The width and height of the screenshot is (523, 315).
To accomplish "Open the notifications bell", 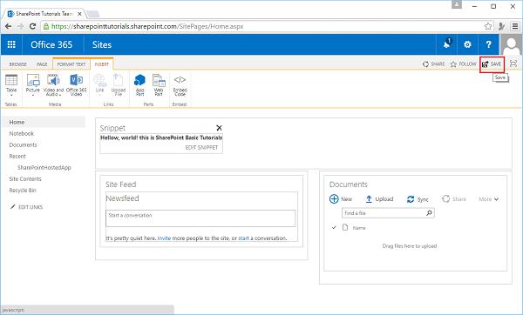I will (x=446, y=44).
